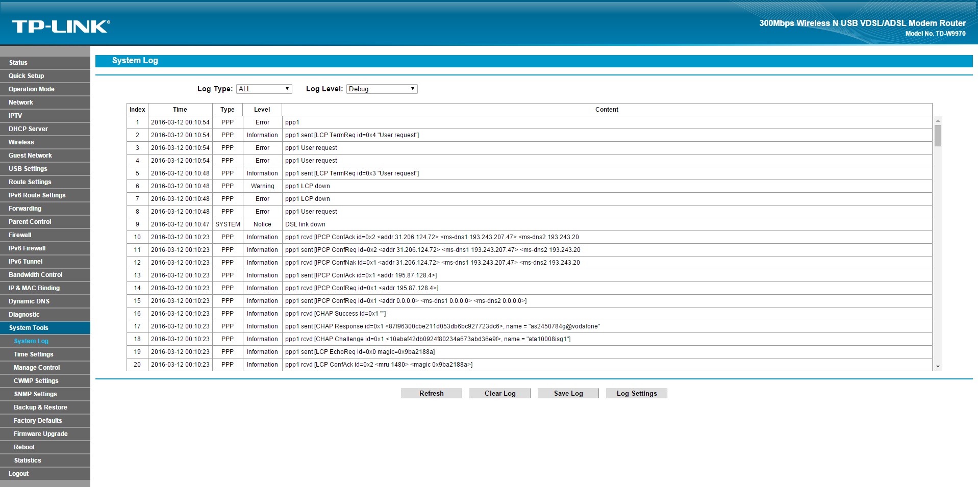Refresh the system log
The image size is (978, 487).
click(432, 393)
